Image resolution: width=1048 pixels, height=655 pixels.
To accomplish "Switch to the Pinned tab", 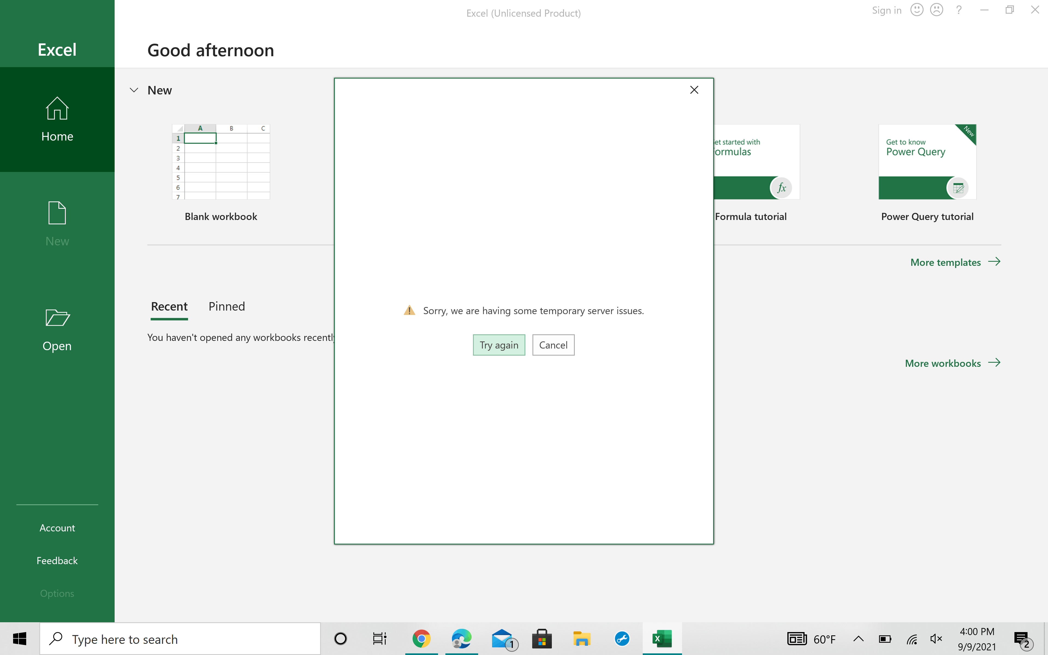I will 227,306.
